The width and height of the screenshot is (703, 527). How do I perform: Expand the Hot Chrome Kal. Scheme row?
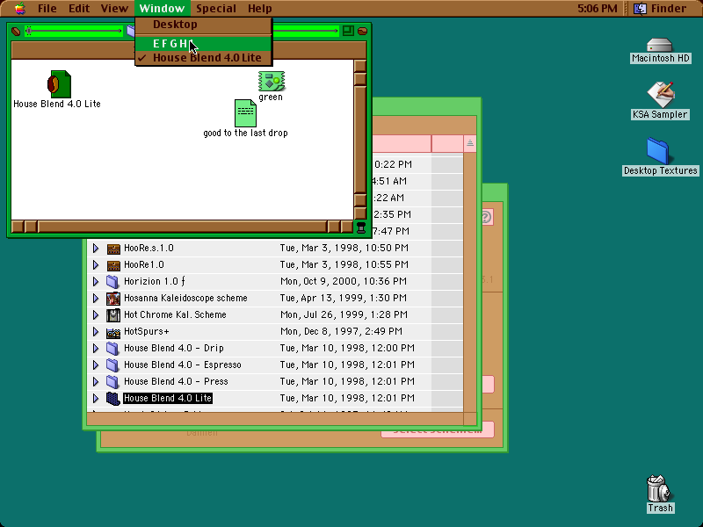click(96, 314)
